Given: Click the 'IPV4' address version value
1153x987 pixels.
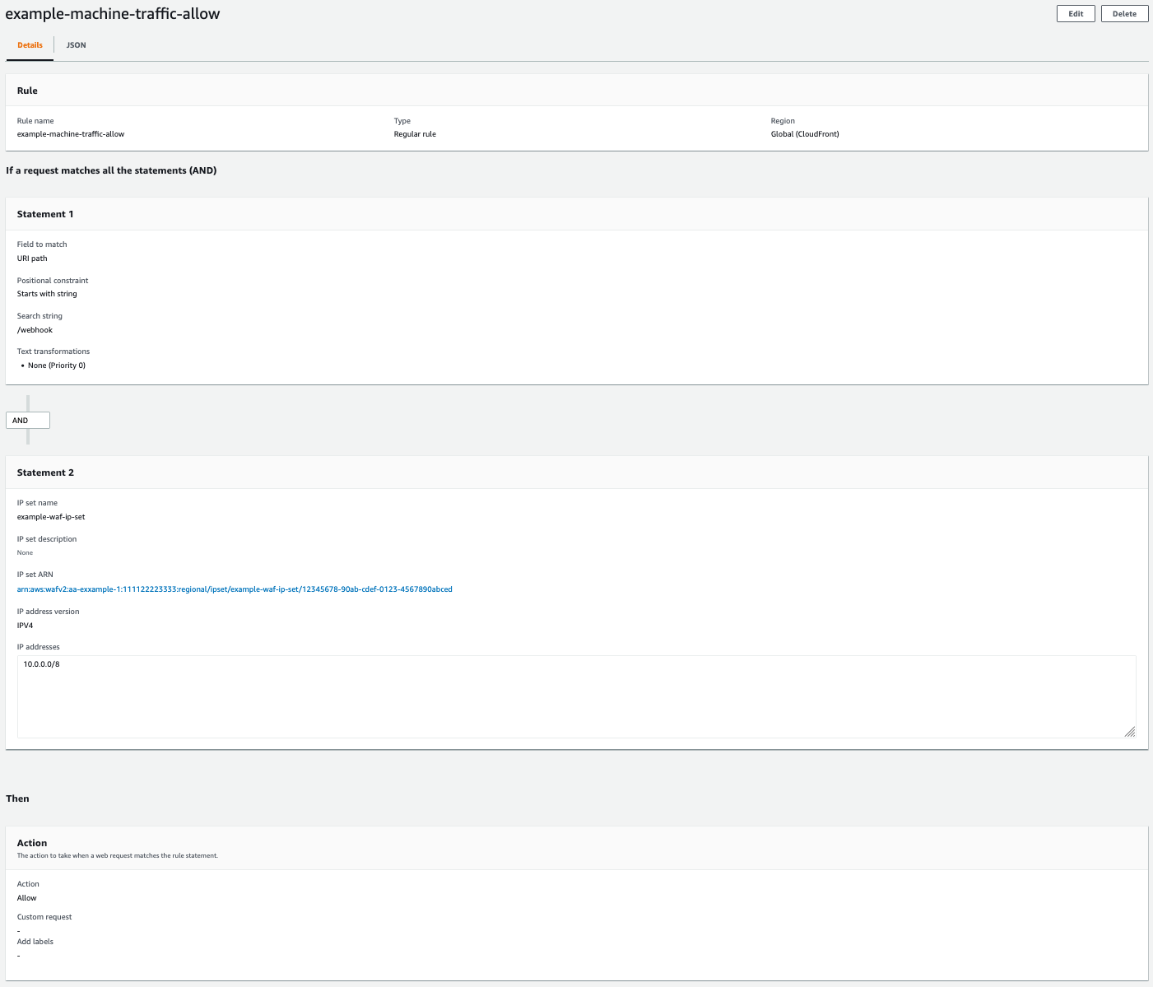Looking at the screenshot, I should tap(26, 626).
